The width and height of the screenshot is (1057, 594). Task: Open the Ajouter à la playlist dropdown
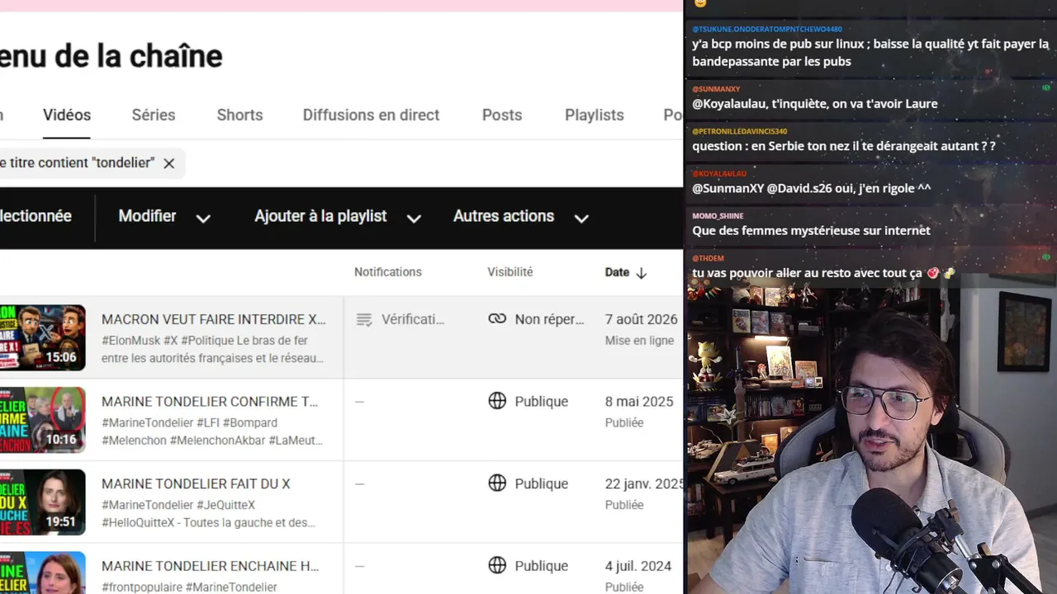click(x=338, y=216)
